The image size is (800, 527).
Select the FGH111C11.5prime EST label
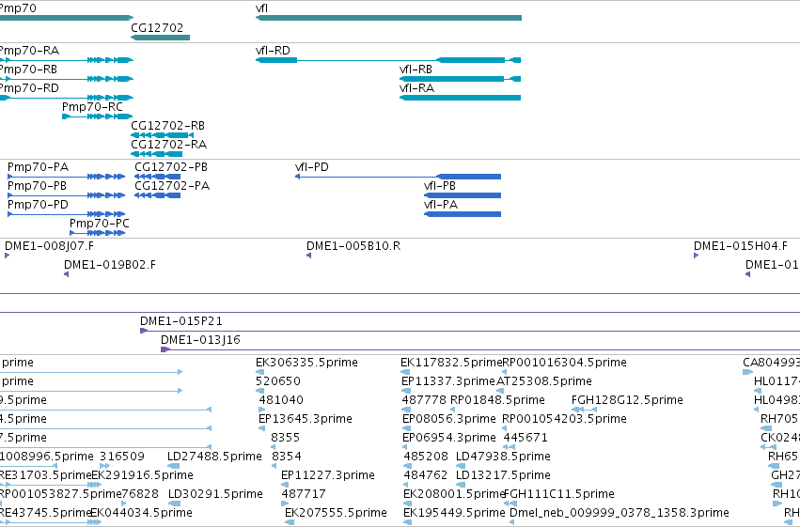pos(559,494)
